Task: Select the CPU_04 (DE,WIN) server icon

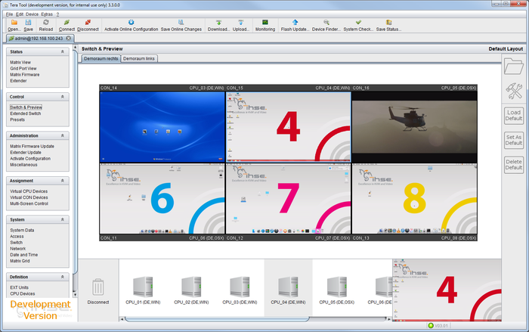Action: [x=288, y=287]
